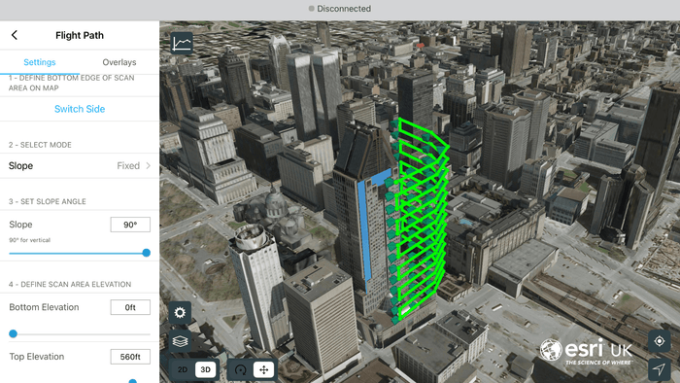The width and height of the screenshot is (680, 383).
Task: Click the Top Elevation 560ft field
Action: coord(130,357)
